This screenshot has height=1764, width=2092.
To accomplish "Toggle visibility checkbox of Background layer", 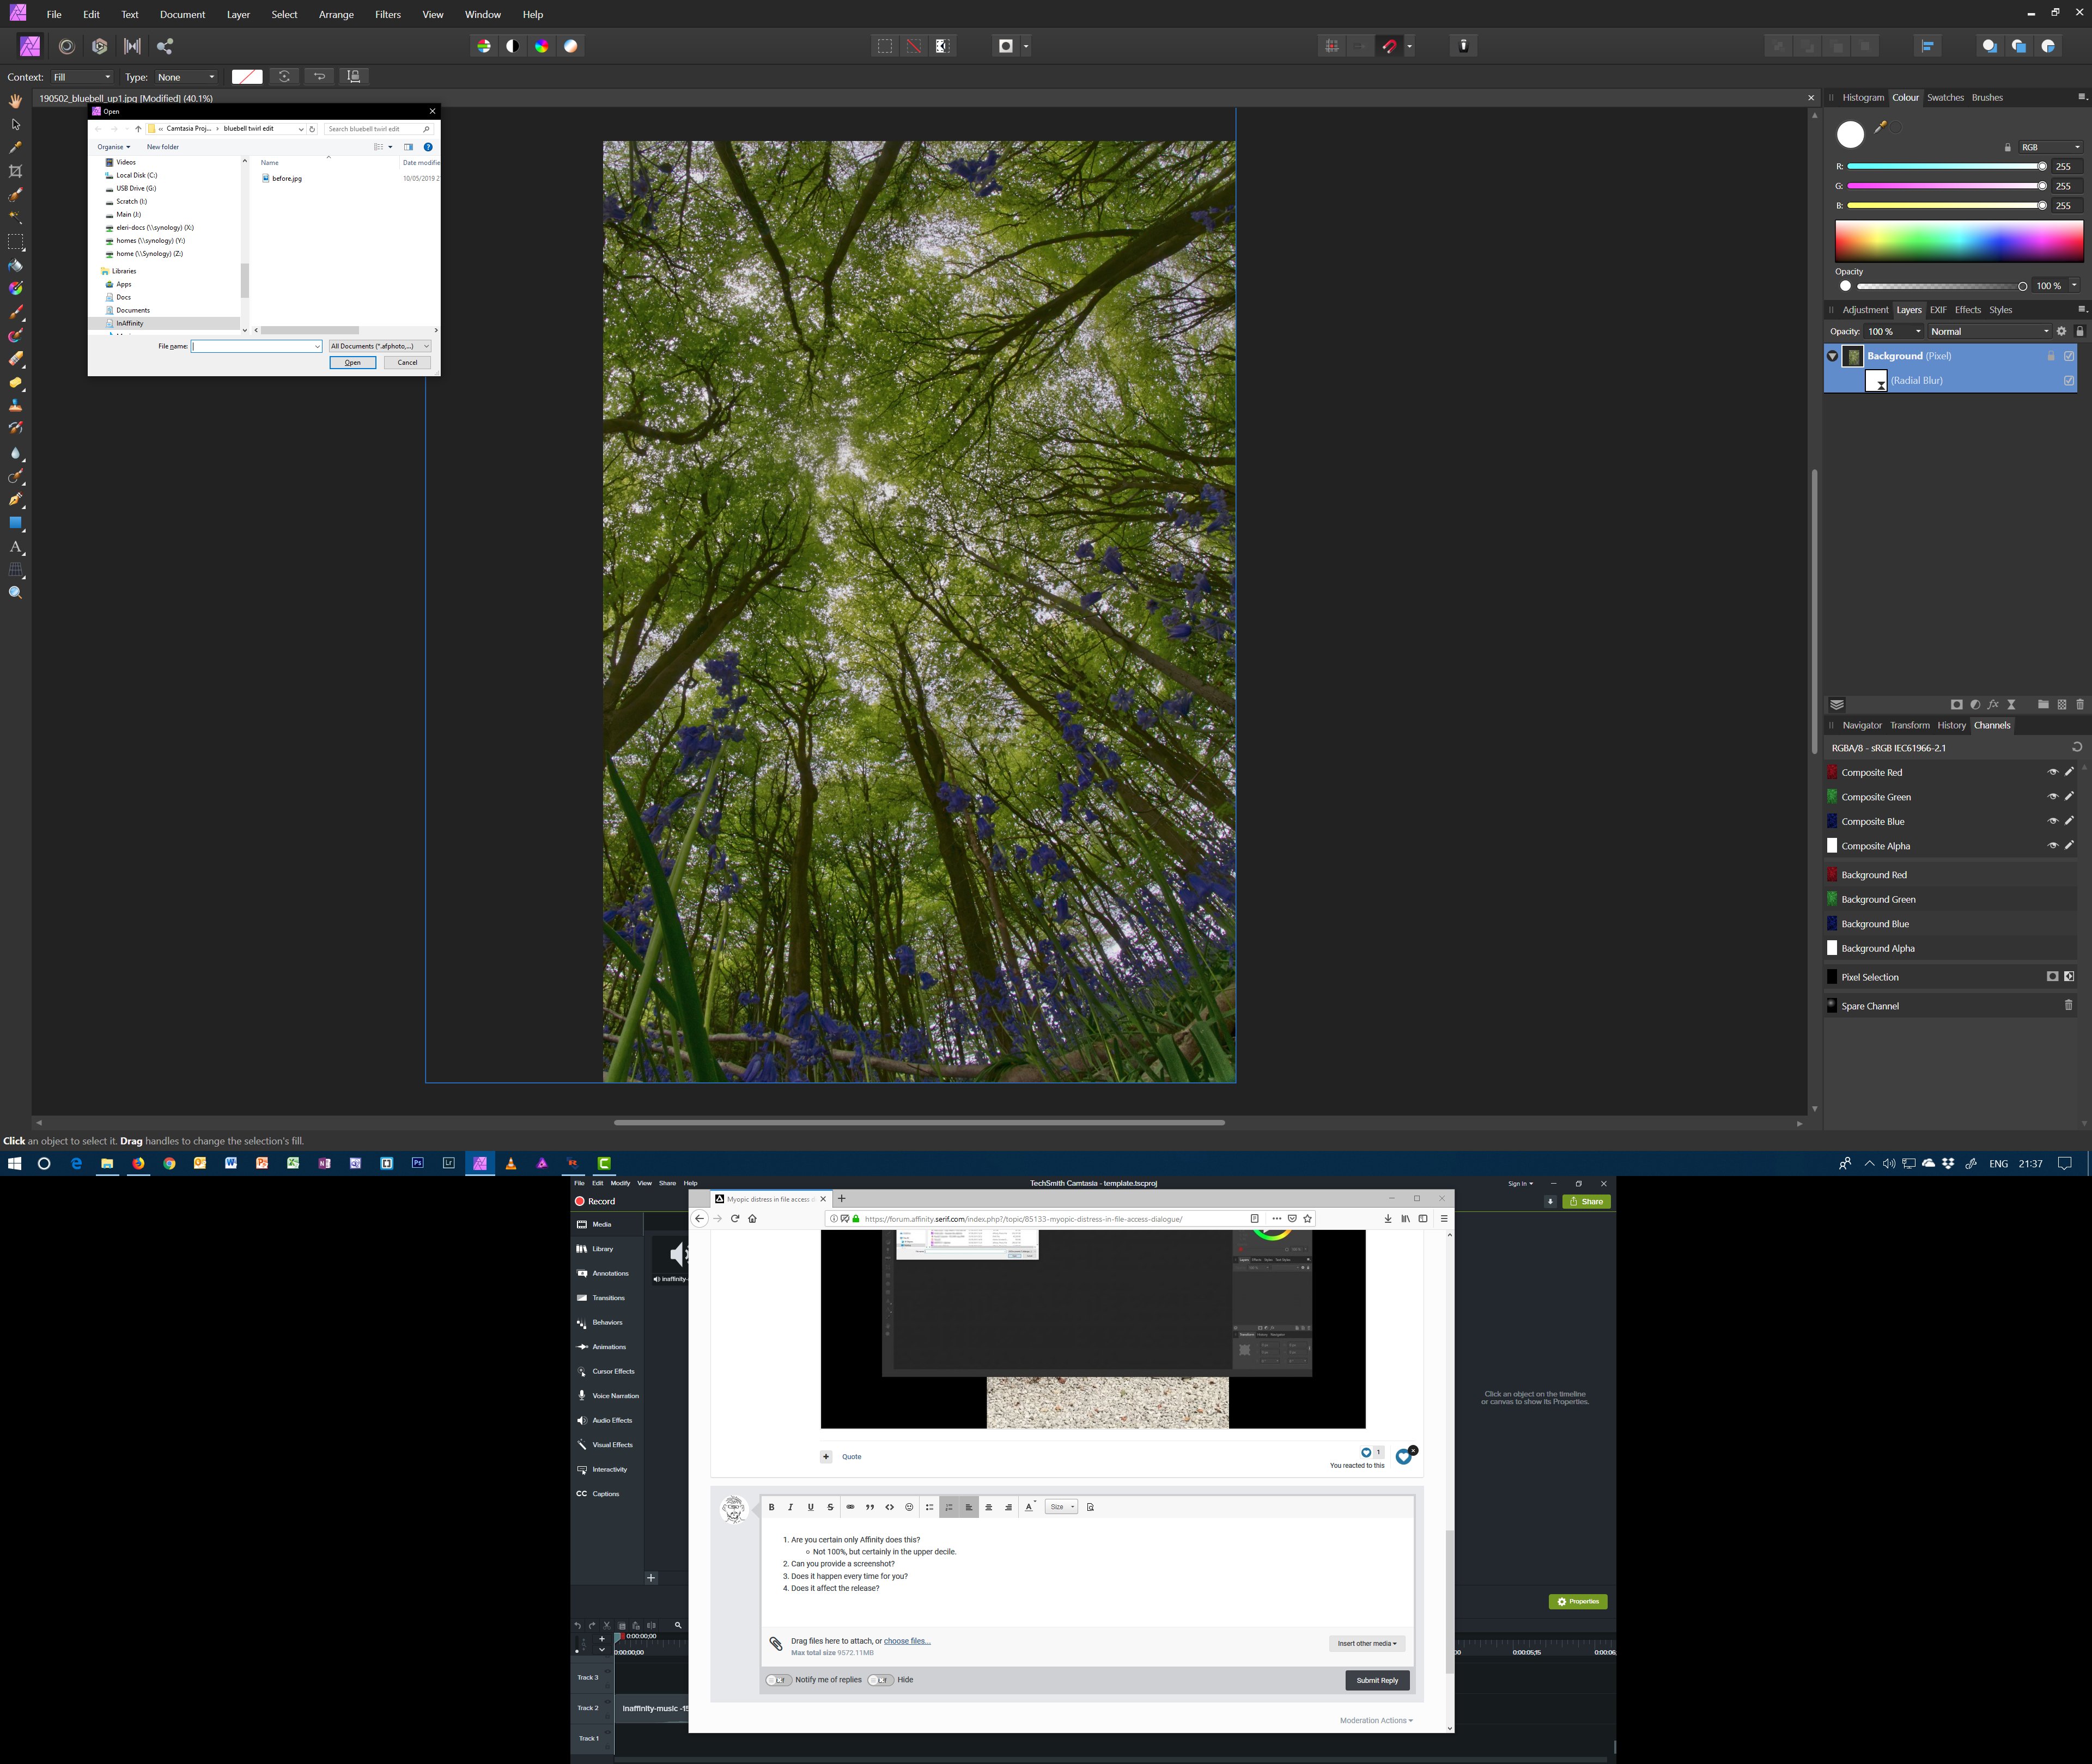I will click(2069, 356).
